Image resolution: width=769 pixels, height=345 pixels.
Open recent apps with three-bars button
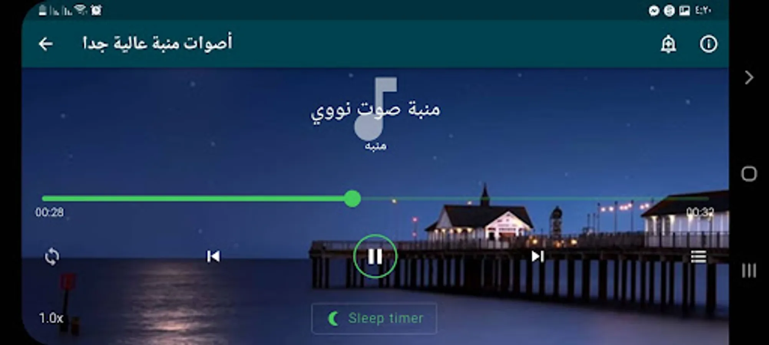(749, 271)
